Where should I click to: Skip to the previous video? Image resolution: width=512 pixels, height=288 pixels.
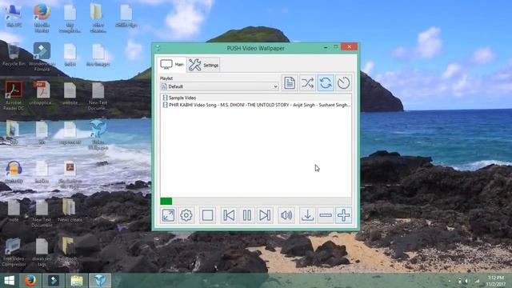pos(229,215)
